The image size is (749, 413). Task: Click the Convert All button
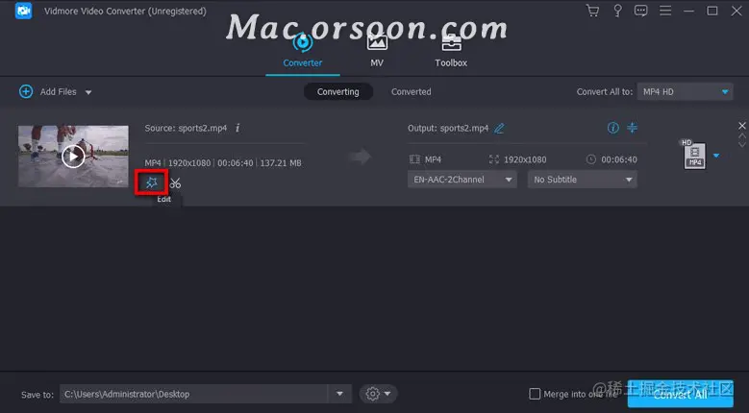tap(680, 394)
